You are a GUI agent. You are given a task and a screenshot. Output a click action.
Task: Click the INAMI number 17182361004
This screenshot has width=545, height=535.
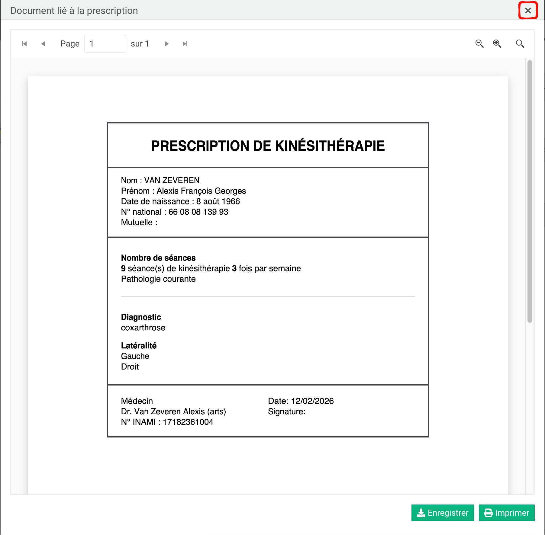188,422
